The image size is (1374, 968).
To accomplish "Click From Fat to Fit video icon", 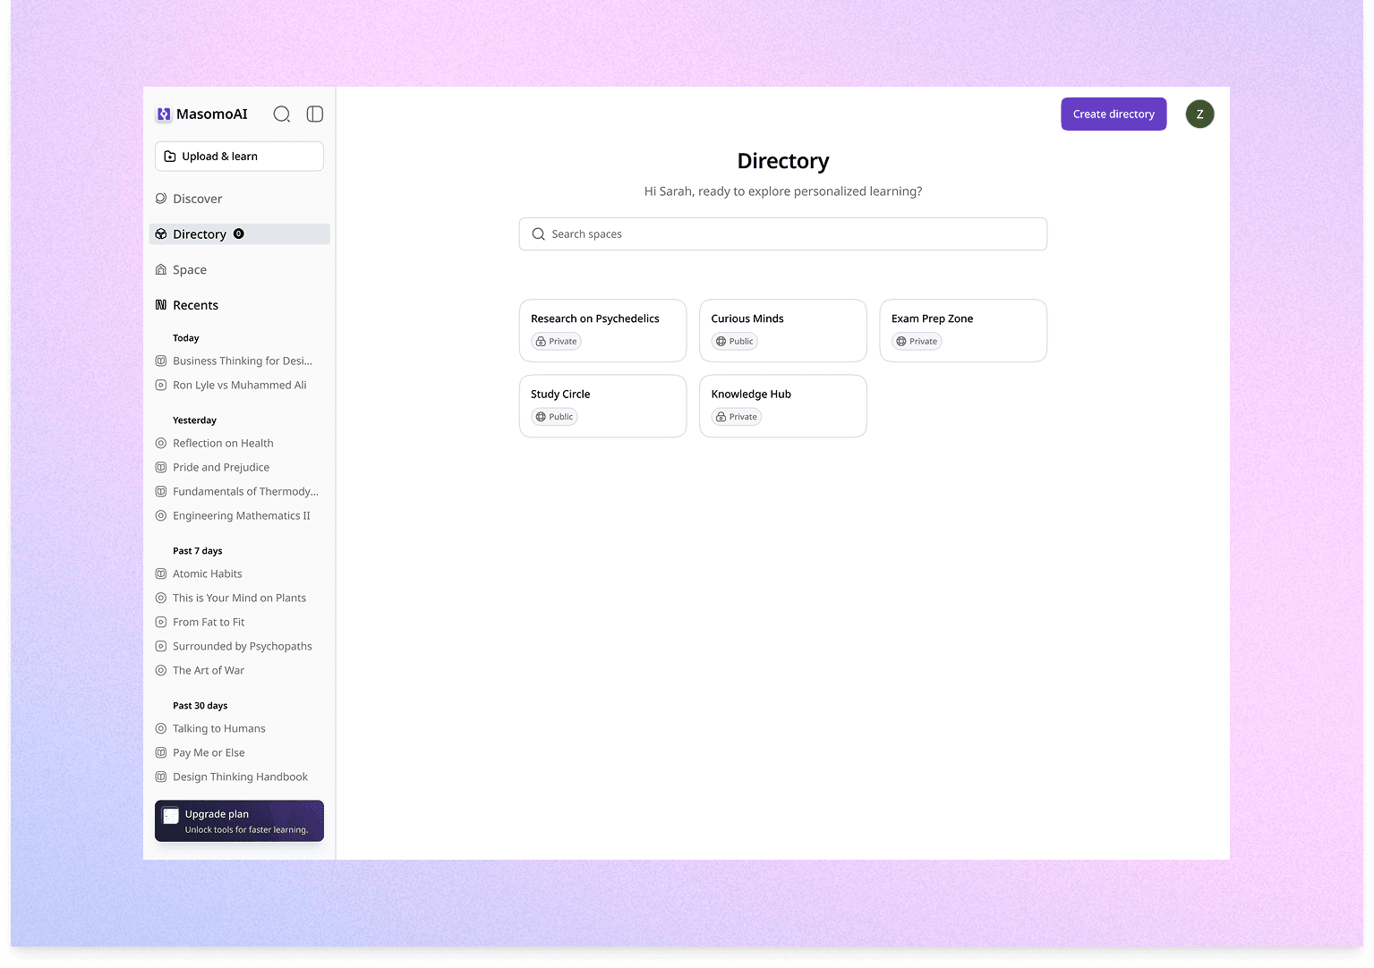I will click(161, 623).
